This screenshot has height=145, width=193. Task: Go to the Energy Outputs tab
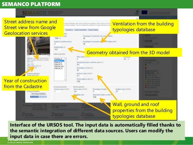point(93,30)
